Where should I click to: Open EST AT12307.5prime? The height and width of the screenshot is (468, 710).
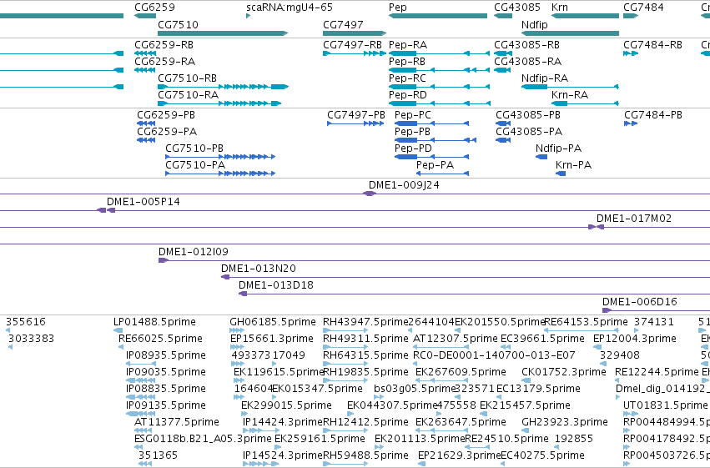(x=455, y=339)
